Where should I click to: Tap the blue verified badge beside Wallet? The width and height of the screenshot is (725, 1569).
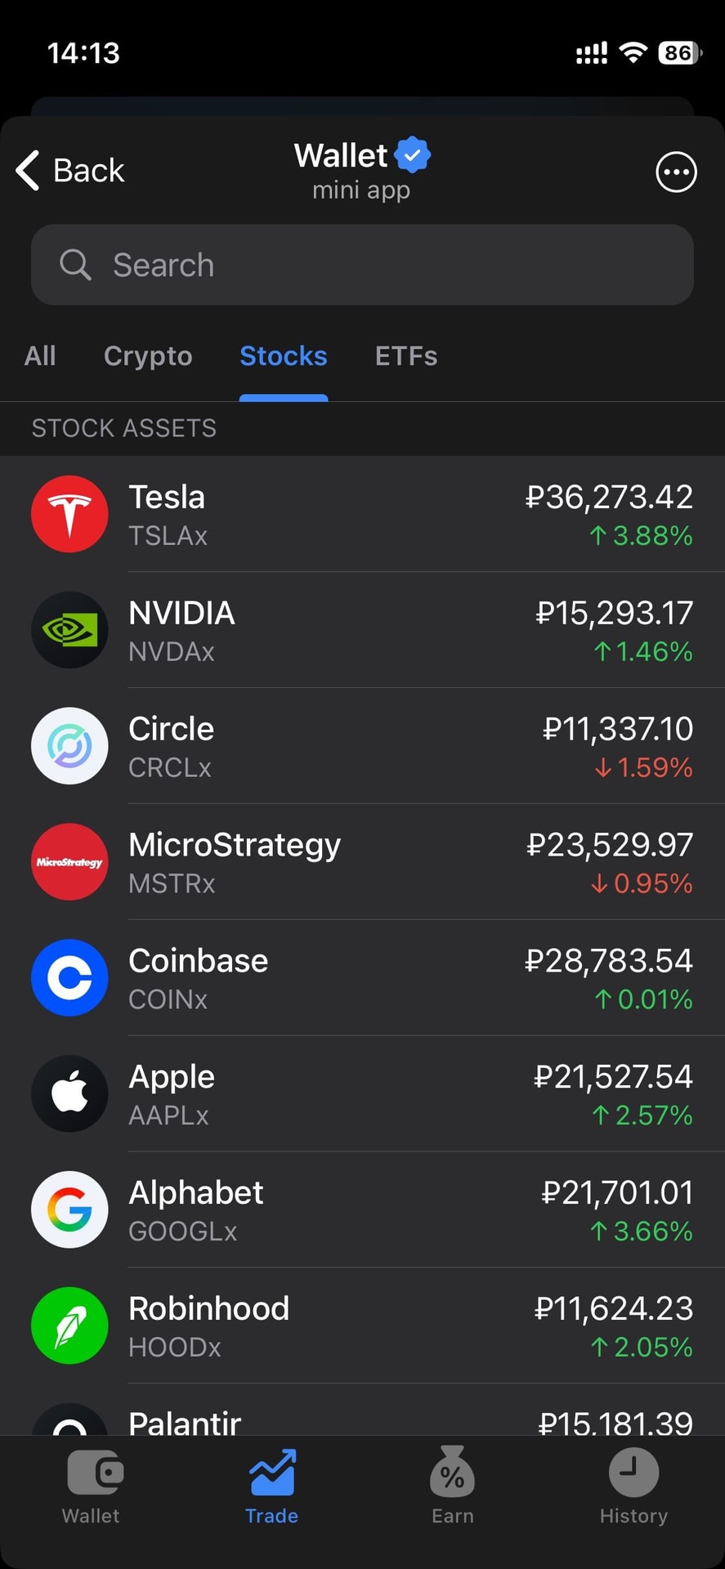tap(413, 154)
